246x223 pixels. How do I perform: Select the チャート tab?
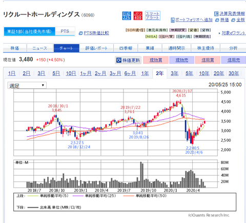point(67,48)
